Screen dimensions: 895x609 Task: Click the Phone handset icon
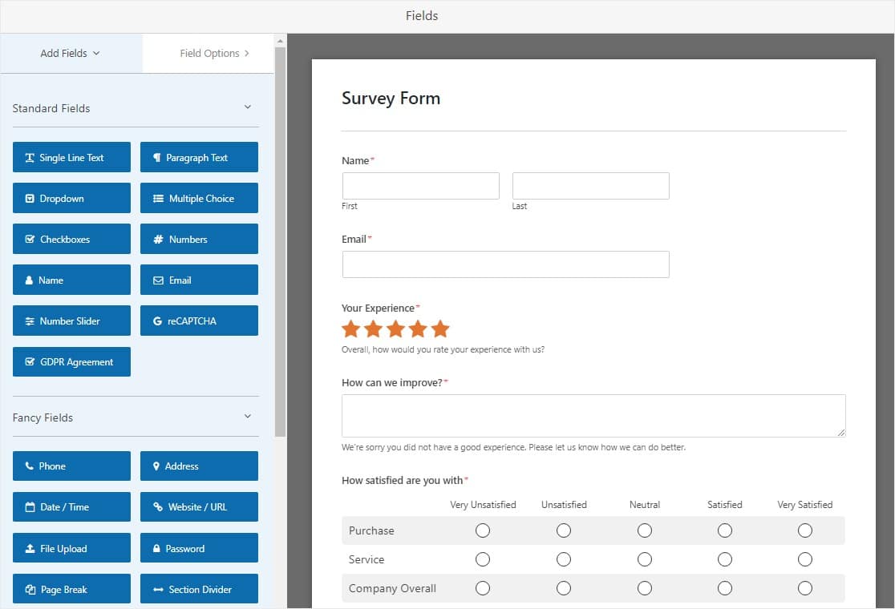[x=29, y=466]
